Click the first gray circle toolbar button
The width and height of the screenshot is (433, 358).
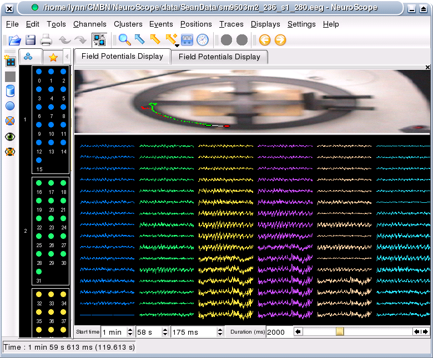pyautogui.click(x=226, y=40)
